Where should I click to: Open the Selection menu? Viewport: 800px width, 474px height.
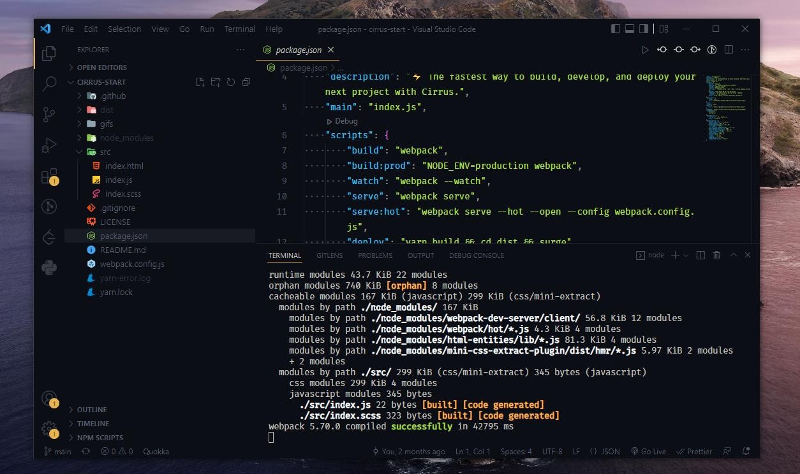click(x=124, y=29)
